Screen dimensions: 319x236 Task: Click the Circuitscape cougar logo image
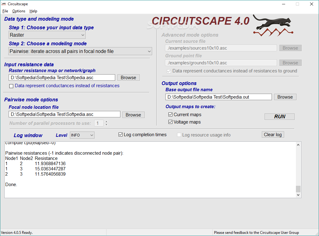pyautogui.click(x=273, y=26)
